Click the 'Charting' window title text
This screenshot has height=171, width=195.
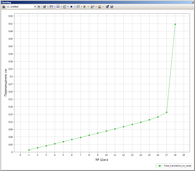coord(6,2)
